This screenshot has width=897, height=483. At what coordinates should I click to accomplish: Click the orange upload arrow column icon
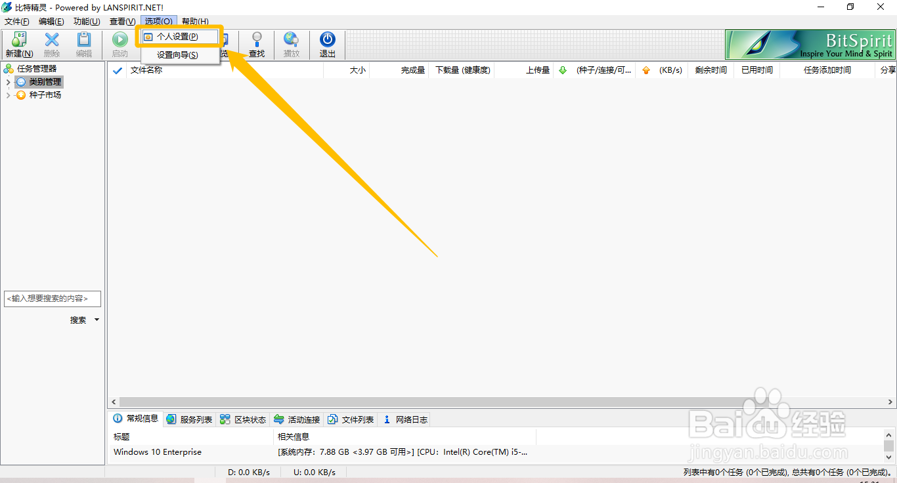pos(646,70)
